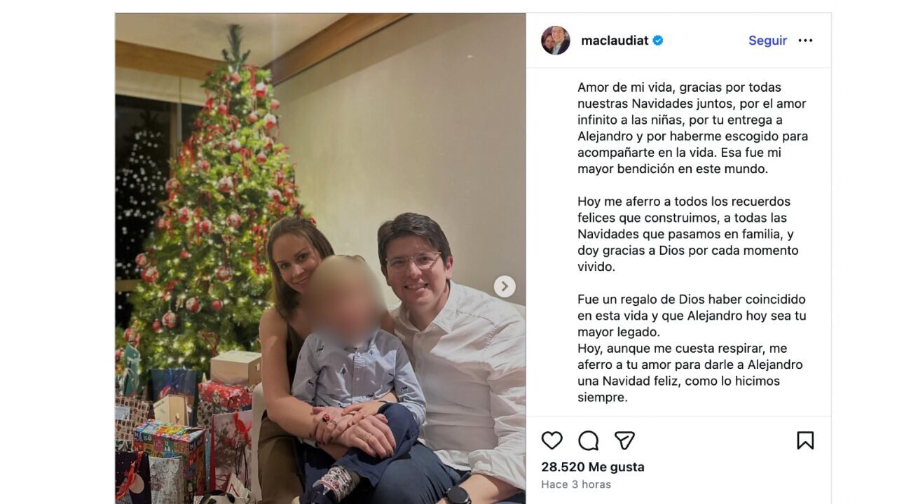This screenshot has width=897, height=504.
Task: Click maclaudiat's circular profile avatar
Action: 556,40
